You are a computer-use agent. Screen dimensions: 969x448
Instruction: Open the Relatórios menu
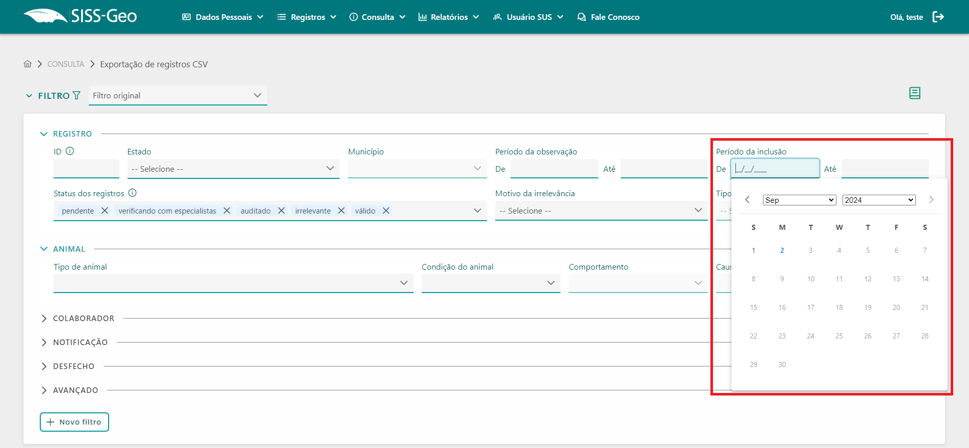pyautogui.click(x=449, y=17)
